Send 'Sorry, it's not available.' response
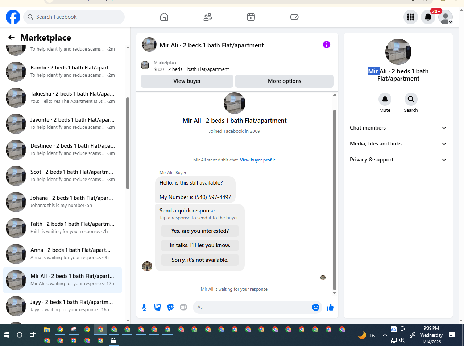The image size is (464, 346). click(200, 260)
